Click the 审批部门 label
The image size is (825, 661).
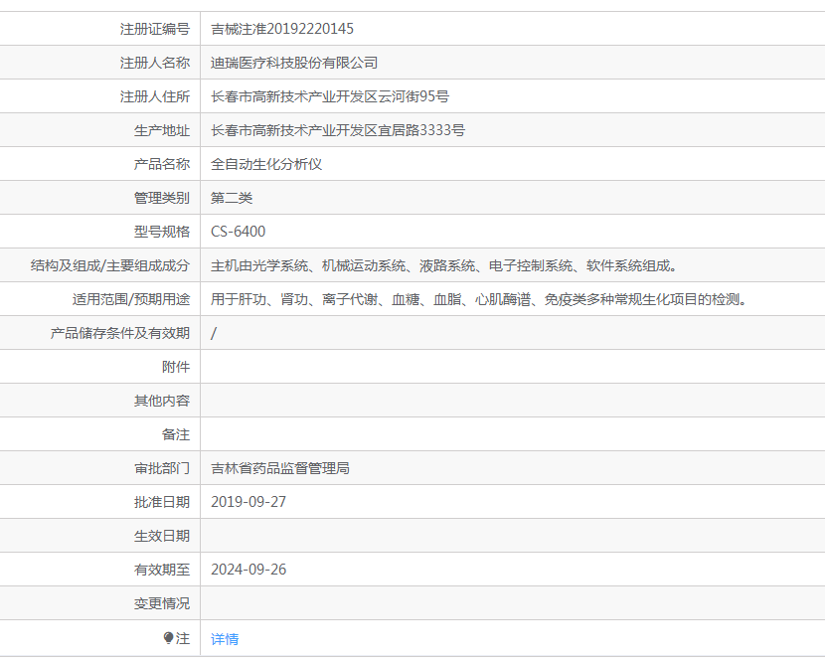[x=162, y=468]
